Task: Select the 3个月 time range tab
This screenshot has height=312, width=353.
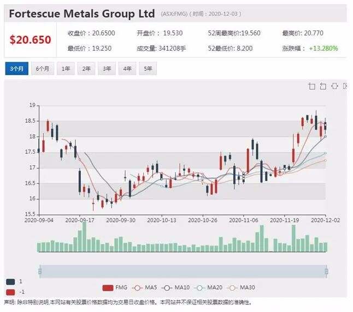Action: [16, 69]
